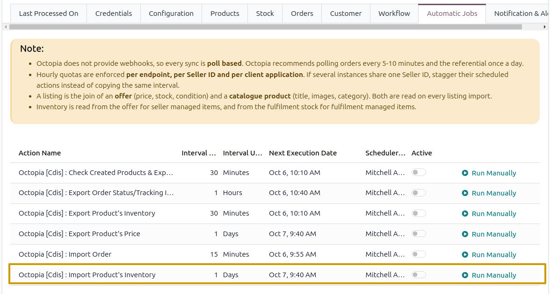Open 'Octopia [Cdis] : Export Product's Price' row
The height and width of the screenshot is (294, 550).
coord(275,234)
